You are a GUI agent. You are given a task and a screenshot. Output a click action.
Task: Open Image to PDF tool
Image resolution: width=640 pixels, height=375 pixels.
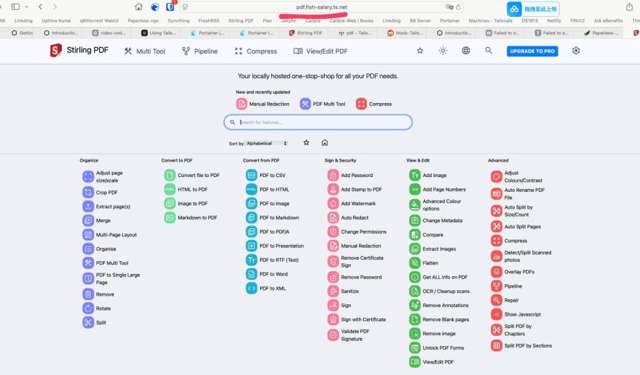coord(186,203)
